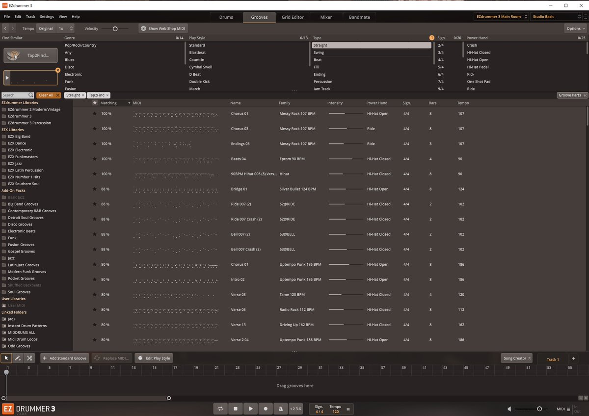Image resolution: width=589 pixels, height=416 pixels.
Task: Toggle Show Web Shop MIDI
Action: [162, 28]
